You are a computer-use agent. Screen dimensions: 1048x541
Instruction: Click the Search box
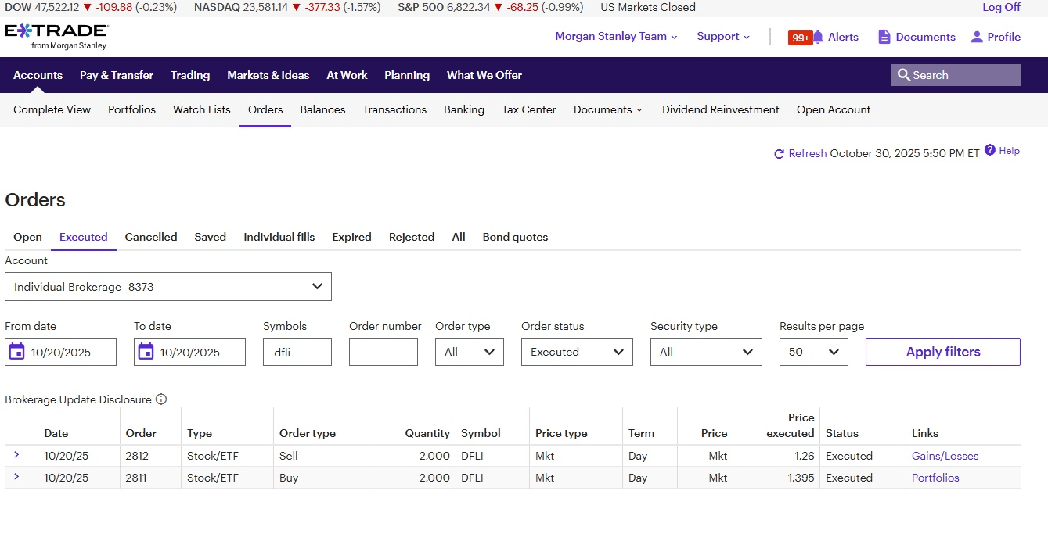point(956,75)
